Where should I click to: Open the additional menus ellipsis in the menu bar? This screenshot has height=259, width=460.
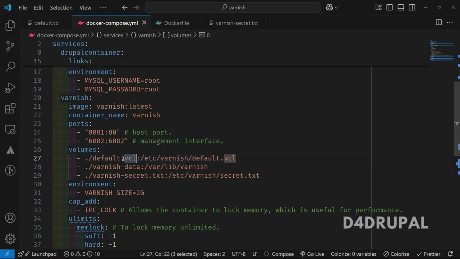103,8
